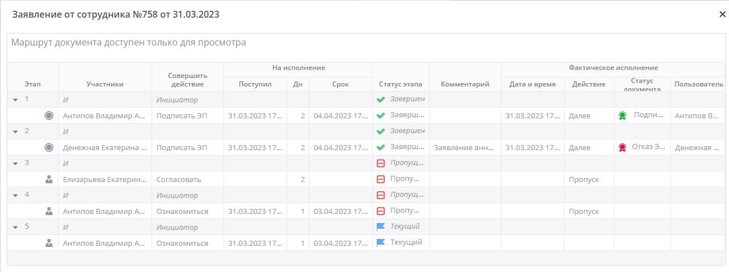Image resolution: width=729 pixels, height=272 pixels.
Task: Collapse stage 2 row
Action: (15, 131)
